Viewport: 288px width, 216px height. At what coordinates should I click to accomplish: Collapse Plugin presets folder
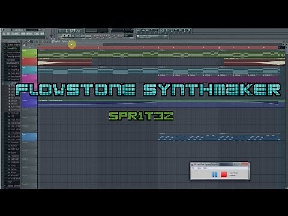coord(12,56)
